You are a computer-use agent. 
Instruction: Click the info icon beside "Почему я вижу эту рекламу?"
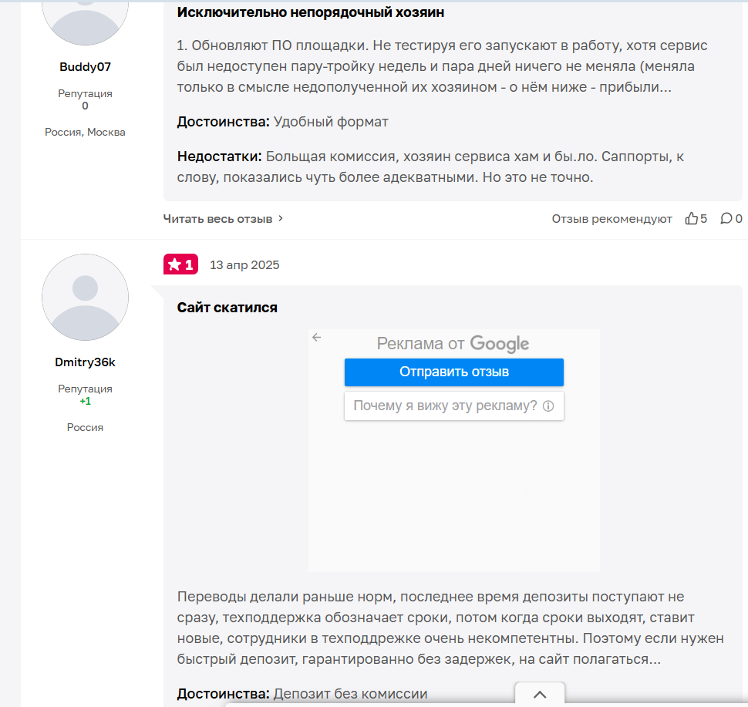click(x=548, y=406)
